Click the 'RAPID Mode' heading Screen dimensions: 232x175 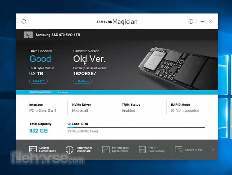180,105
